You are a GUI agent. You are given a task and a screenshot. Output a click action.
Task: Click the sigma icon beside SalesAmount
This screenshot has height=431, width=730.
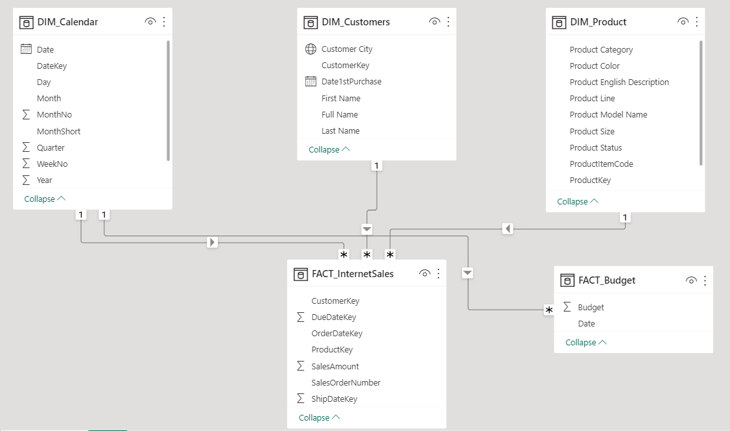coord(299,366)
